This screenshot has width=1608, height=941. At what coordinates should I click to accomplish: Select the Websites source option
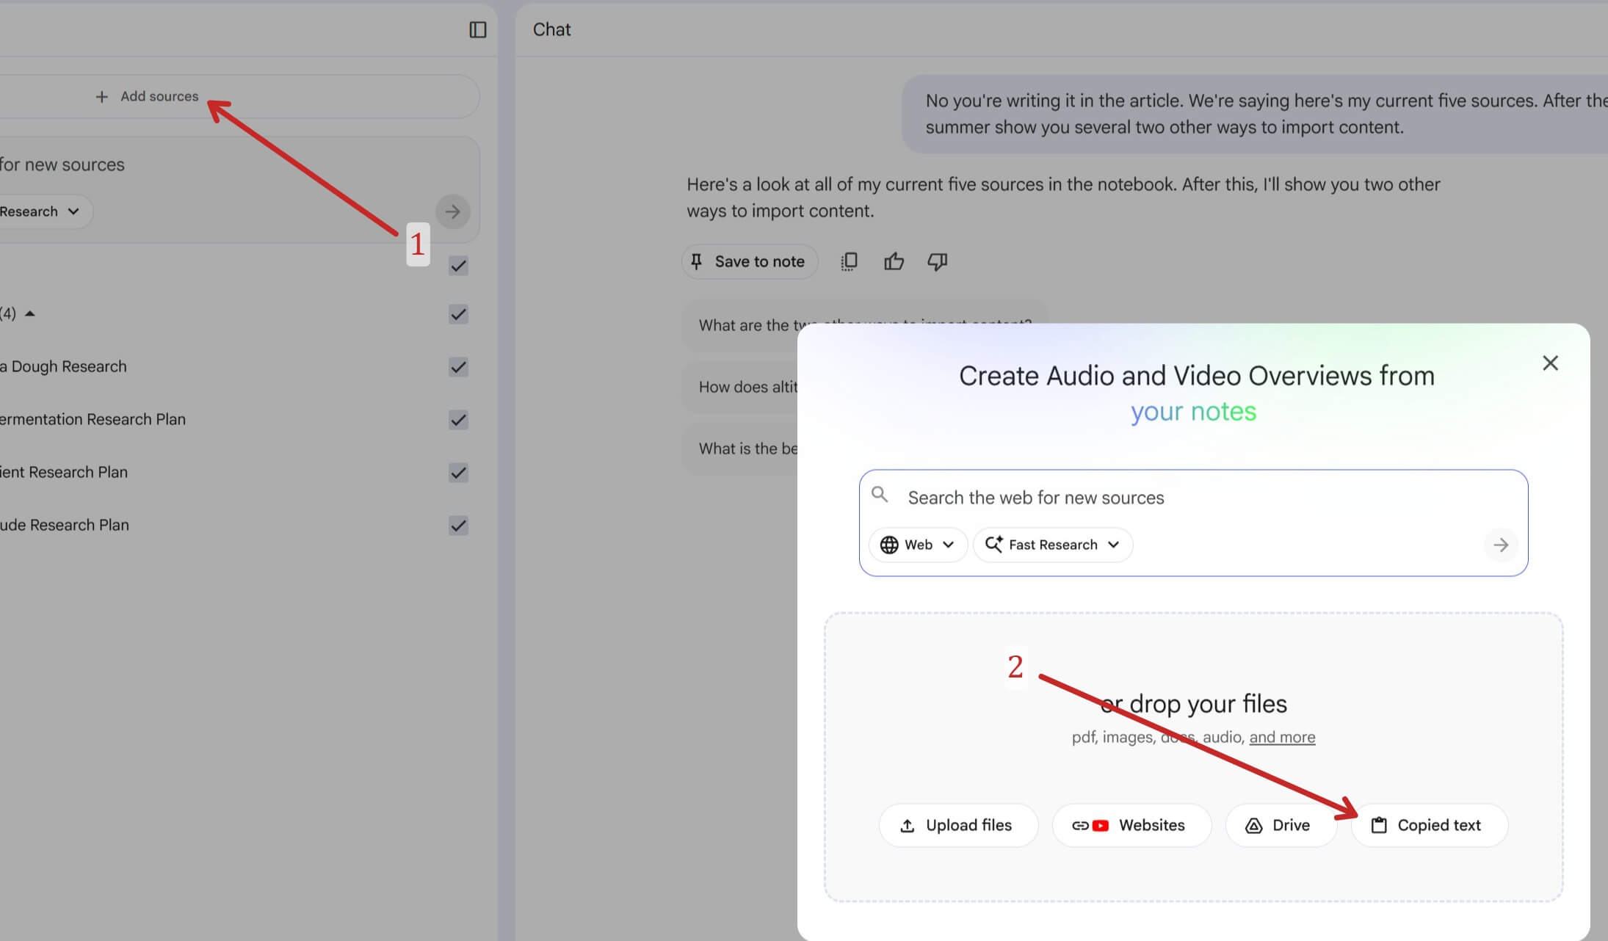click(x=1130, y=825)
